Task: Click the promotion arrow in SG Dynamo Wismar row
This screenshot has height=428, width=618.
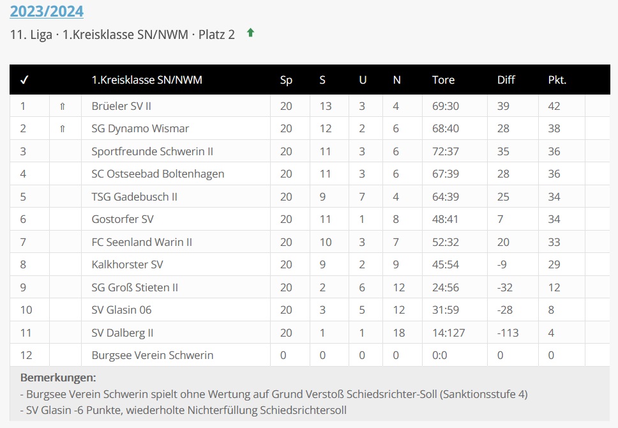Action: [x=62, y=128]
